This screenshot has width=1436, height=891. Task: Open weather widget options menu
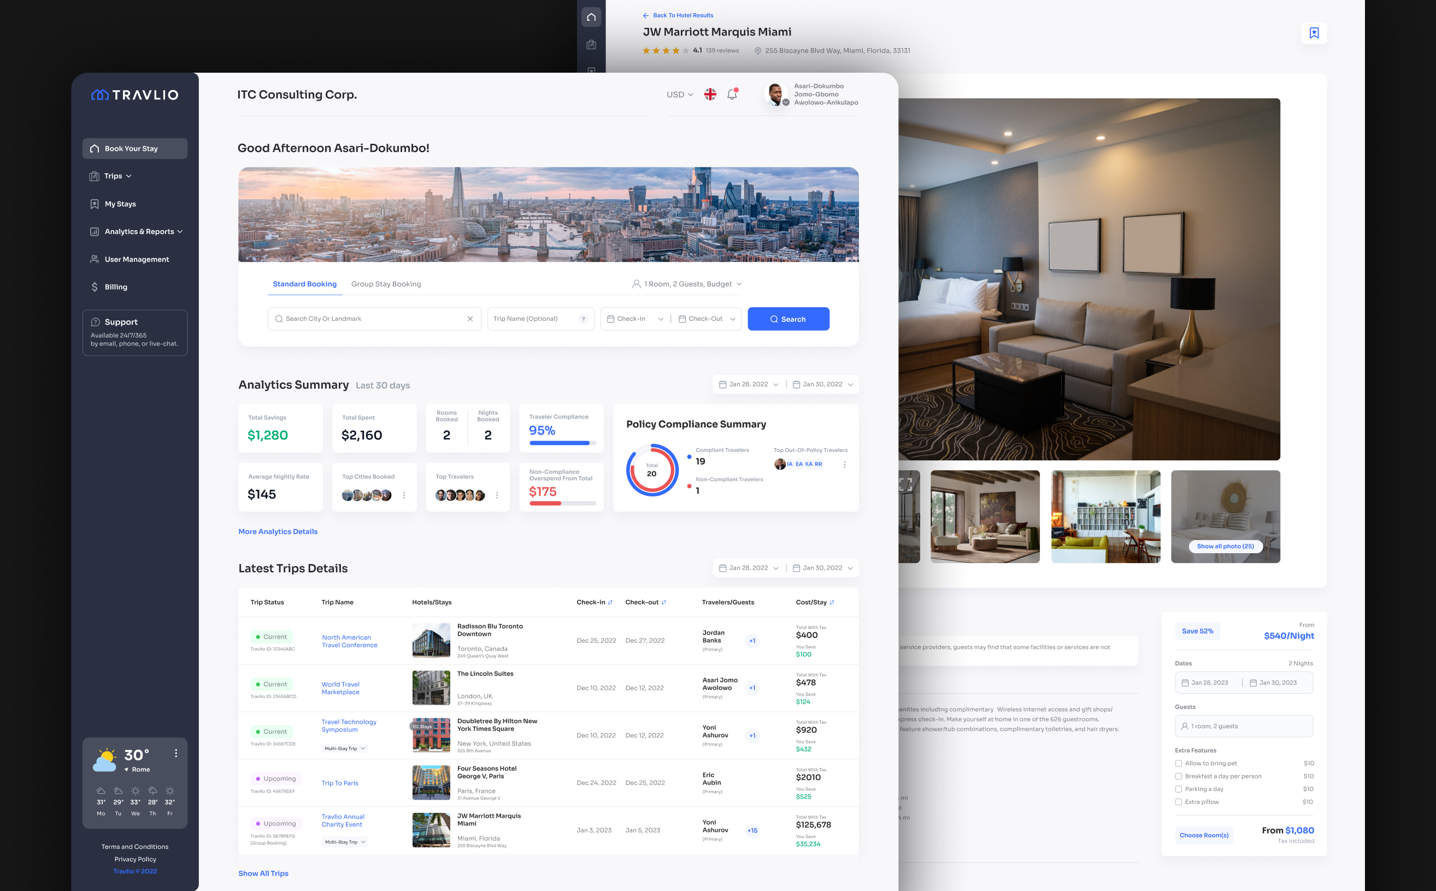point(175,753)
